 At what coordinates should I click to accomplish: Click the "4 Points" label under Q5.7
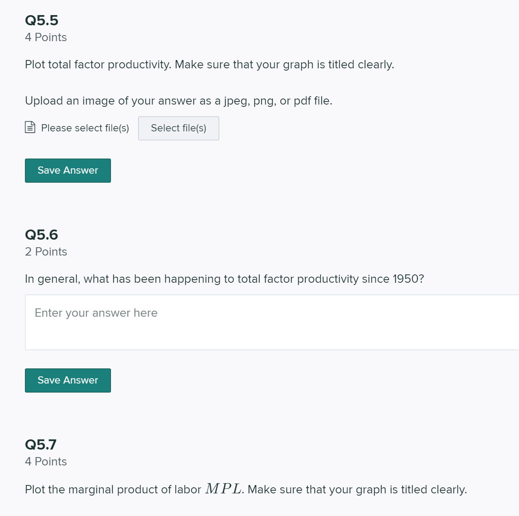point(46,461)
